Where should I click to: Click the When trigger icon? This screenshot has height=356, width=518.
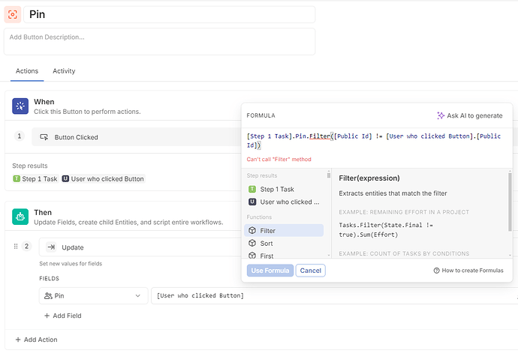coord(20,106)
